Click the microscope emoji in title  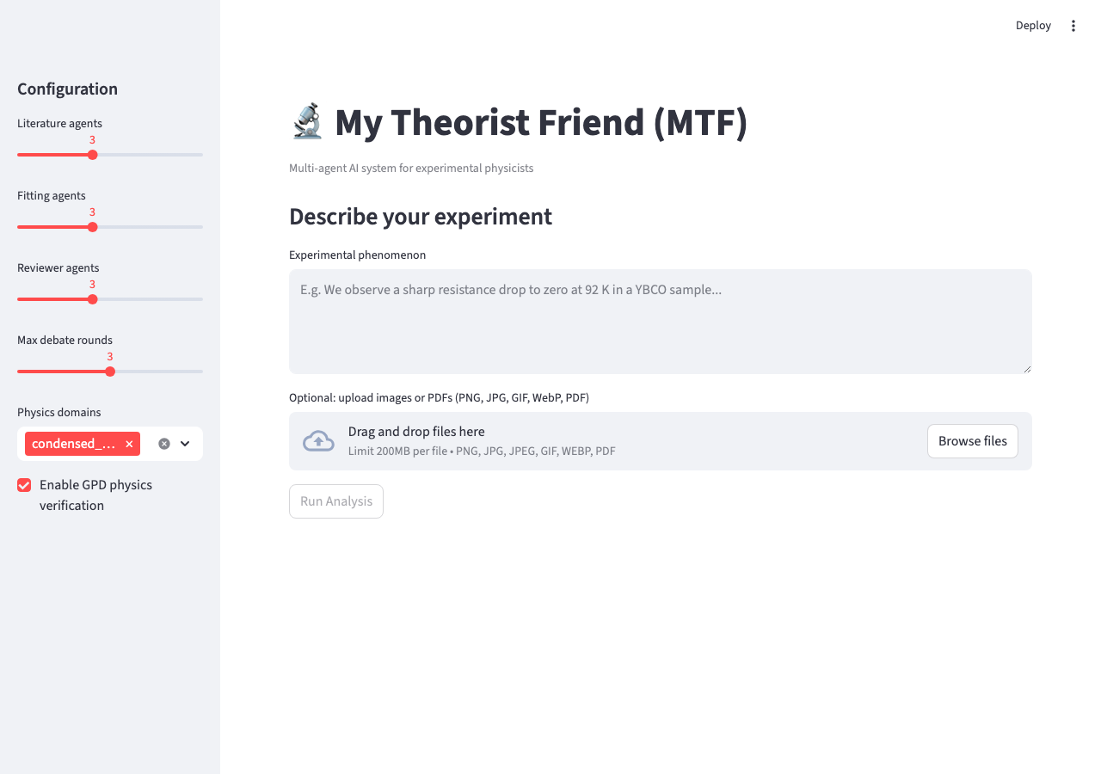pyautogui.click(x=307, y=122)
